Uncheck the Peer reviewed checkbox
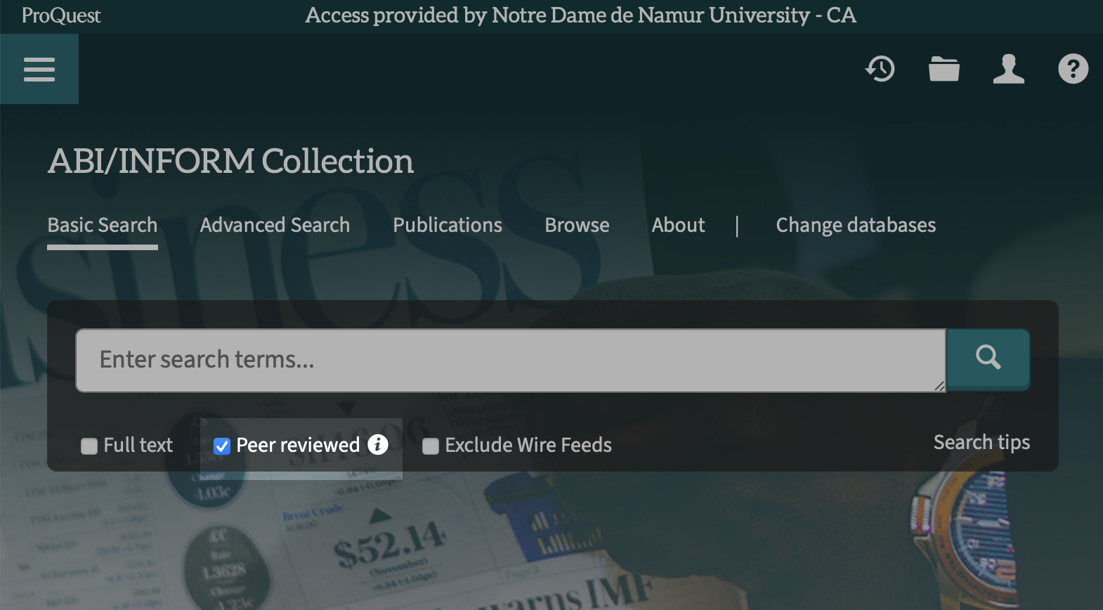 click(222, 446)
